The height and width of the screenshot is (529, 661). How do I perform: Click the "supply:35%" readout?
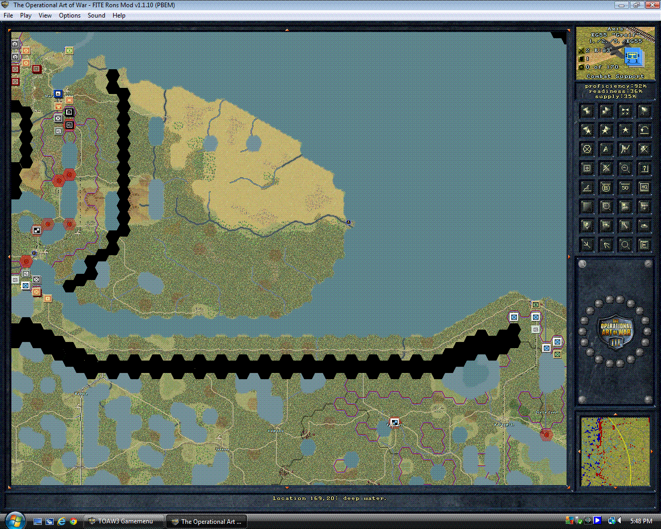click(x=615, y=97)
